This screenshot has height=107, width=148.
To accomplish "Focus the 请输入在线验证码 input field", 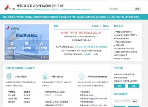I will pos(123,101).
